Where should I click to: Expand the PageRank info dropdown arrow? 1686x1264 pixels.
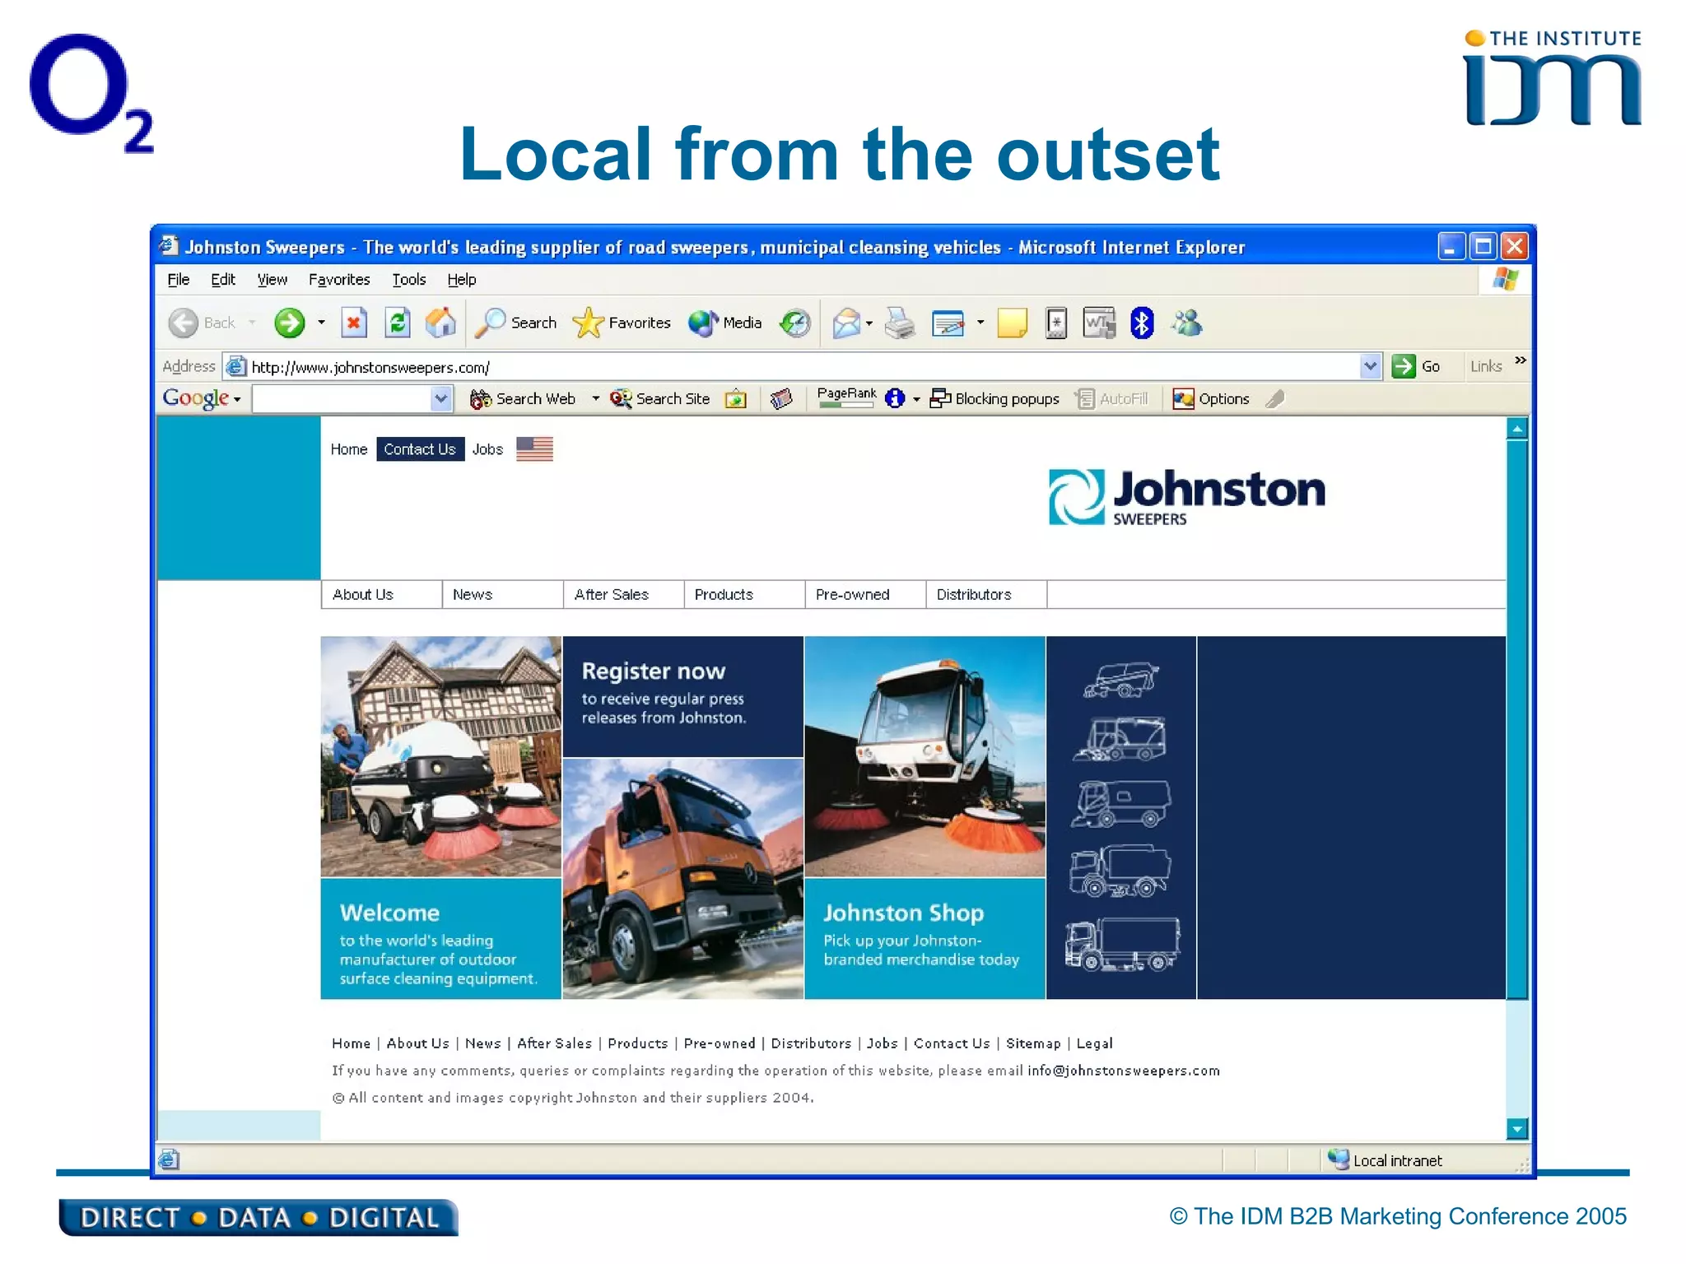tap(916, 400)
